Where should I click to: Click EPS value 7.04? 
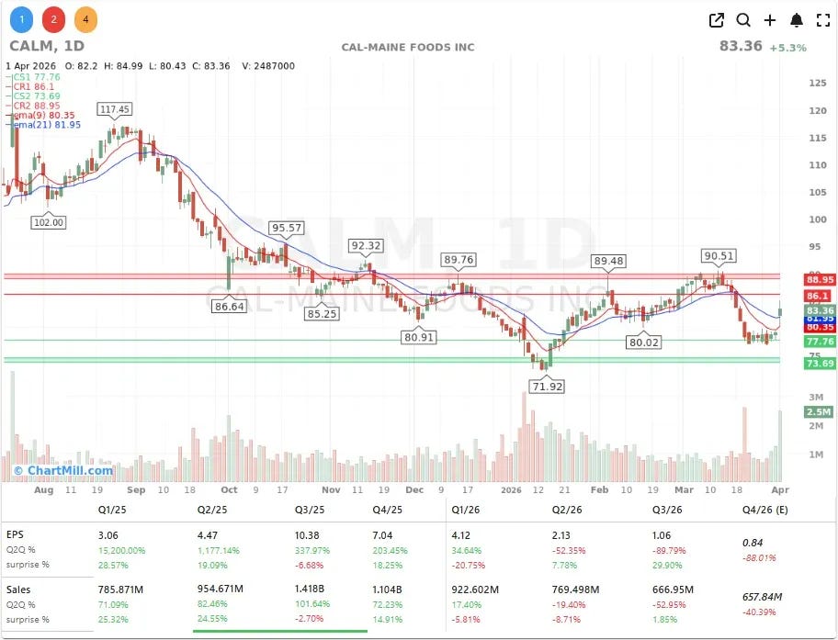click(x=382, y=535)
